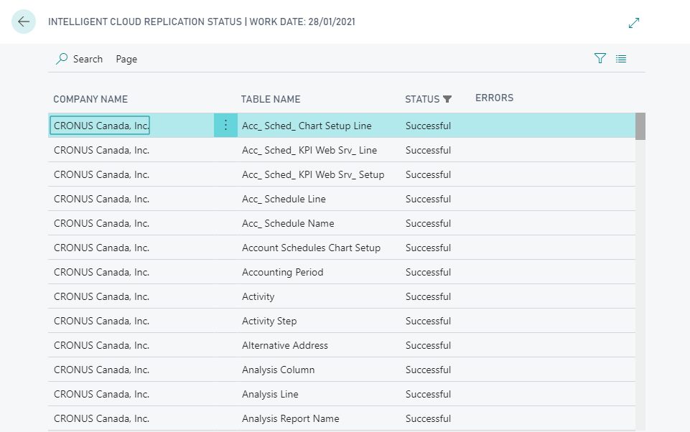Click the back arrow button

click(x=24, y=22)
